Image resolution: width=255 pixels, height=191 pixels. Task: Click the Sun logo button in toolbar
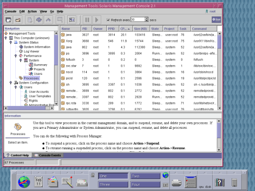[216, 19]
